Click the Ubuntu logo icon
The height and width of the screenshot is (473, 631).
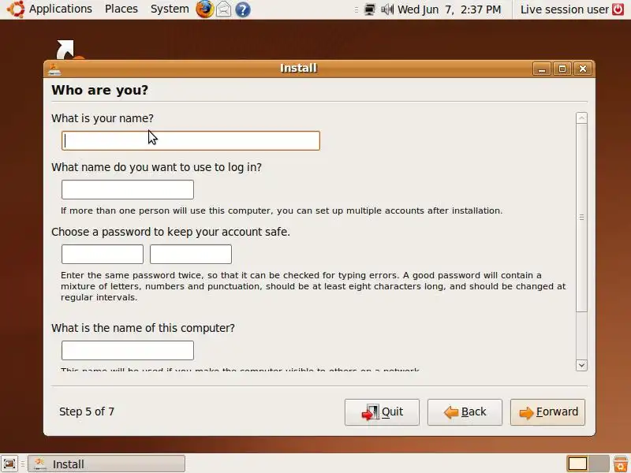click(x=16, y=9)
